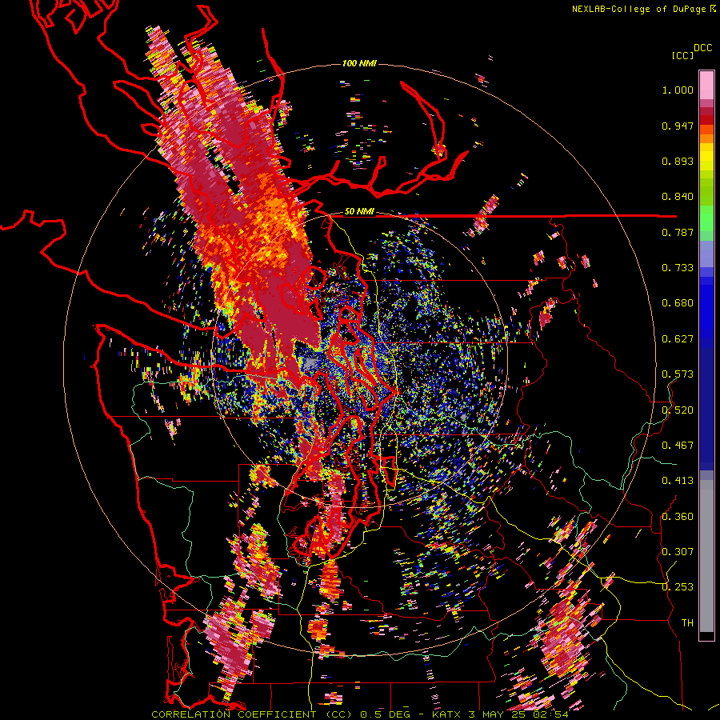Click the 1.000 value on the color scale
Viewport: 720px width, 720px height.
coord(678,90)
